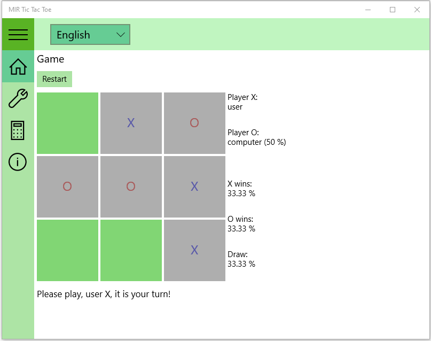Click the bottom-left empty green cell
The width and height of the screenshot is (431, 341).
tap(67, 250)
